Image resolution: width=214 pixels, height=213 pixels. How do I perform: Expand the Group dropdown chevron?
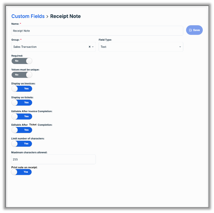click(x=93, y=47)
